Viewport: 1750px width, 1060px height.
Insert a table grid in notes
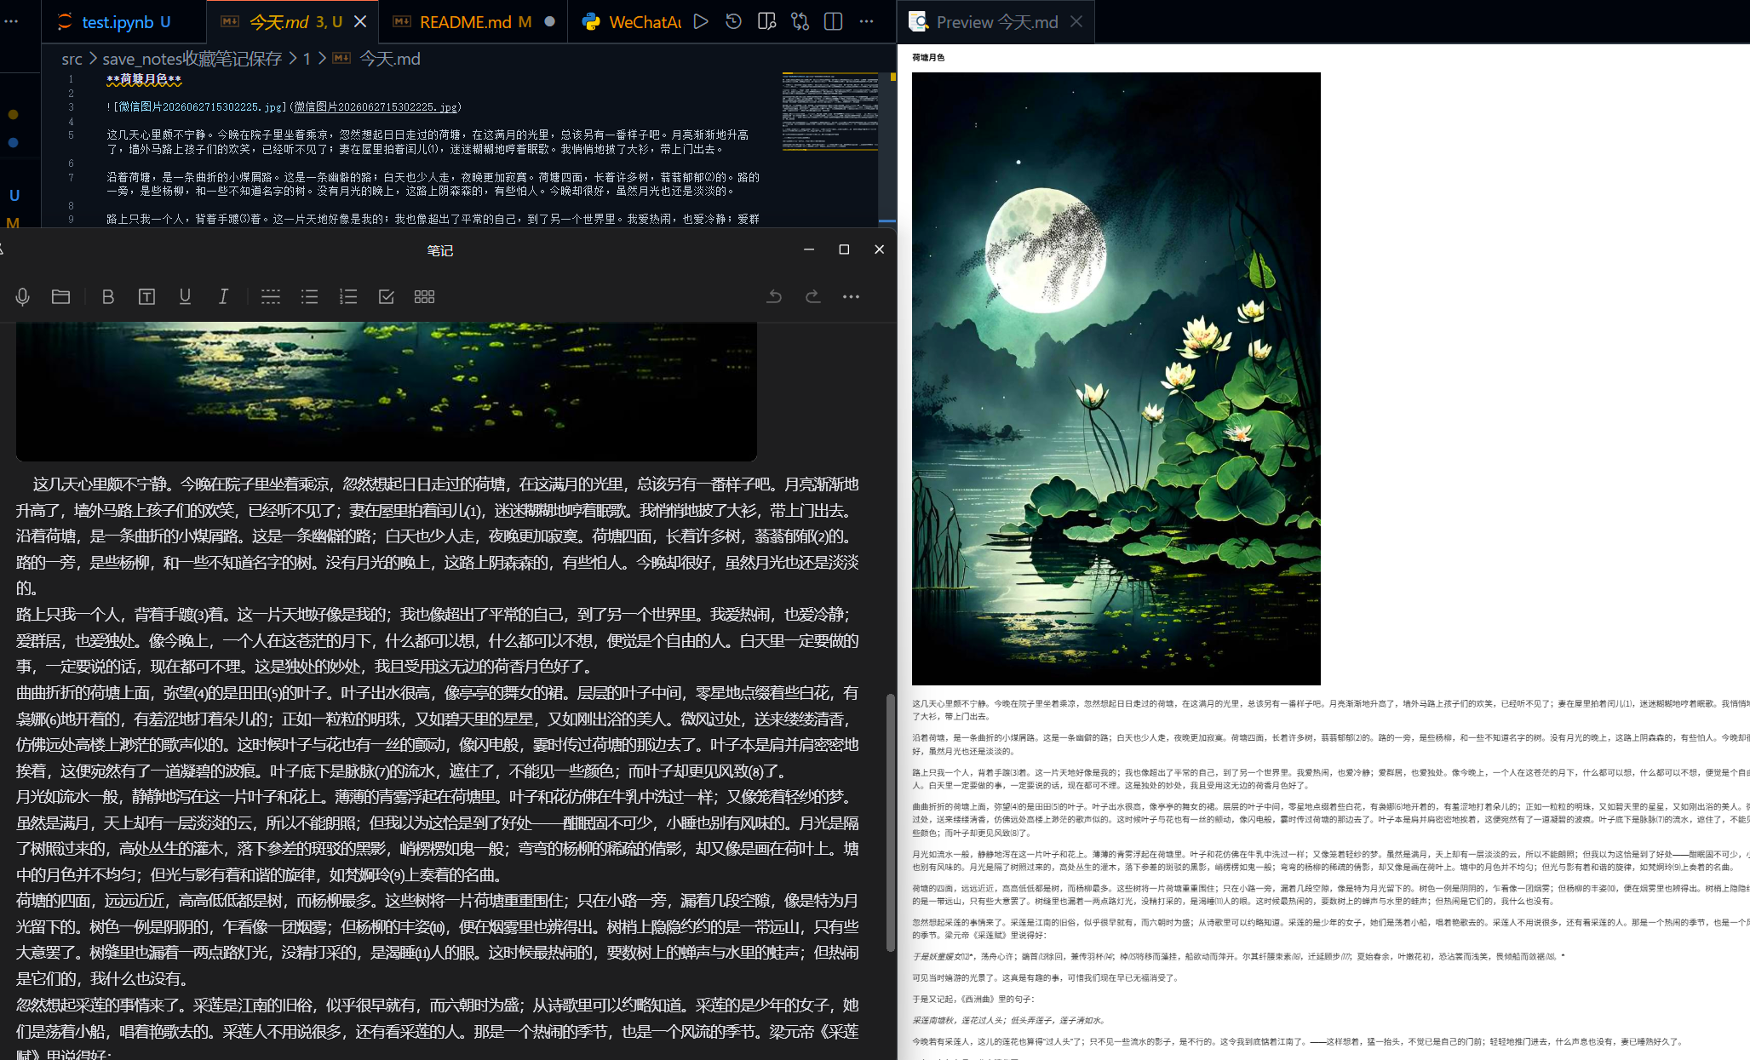[x=424, y=296]
